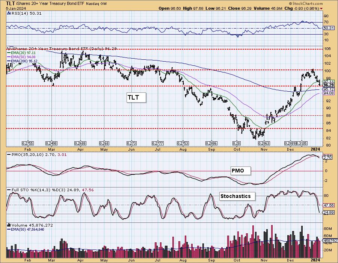Image resolution: width=338 pixels, height=263 pixels.
Task: Click the 0.273 ratio label
Action: (131, 144)
